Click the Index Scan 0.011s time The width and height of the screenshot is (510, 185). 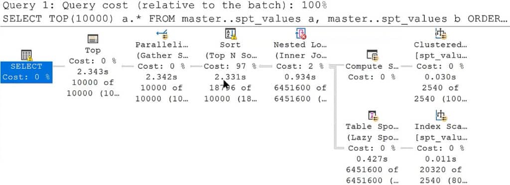click(440, 159)
